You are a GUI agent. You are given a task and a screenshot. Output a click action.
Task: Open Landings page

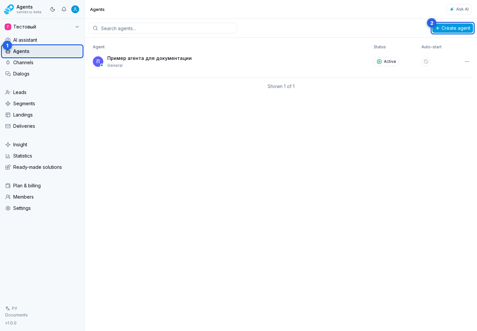point(42,115)
